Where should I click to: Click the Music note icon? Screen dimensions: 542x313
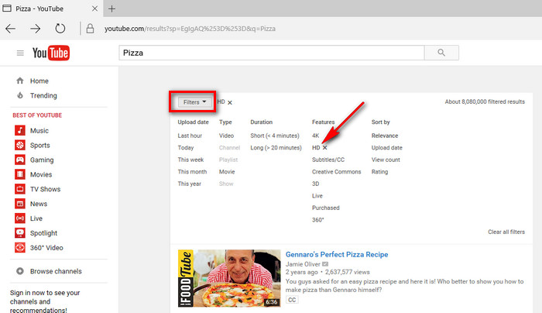[20, 130]
